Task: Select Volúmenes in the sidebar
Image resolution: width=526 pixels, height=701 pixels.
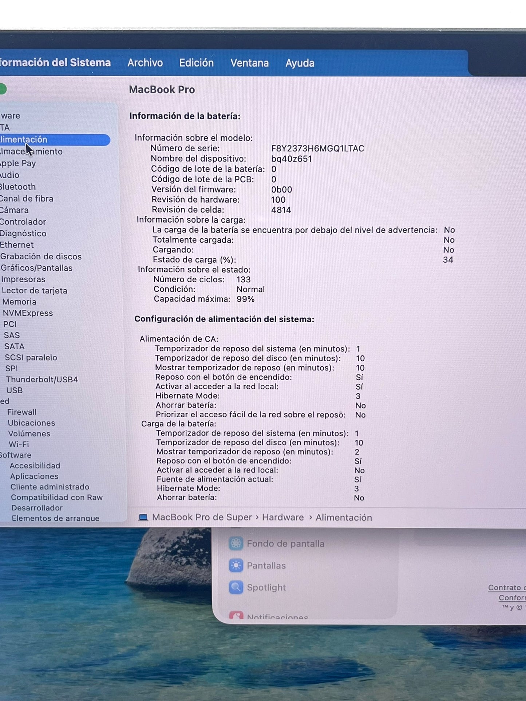Action: 29,433
